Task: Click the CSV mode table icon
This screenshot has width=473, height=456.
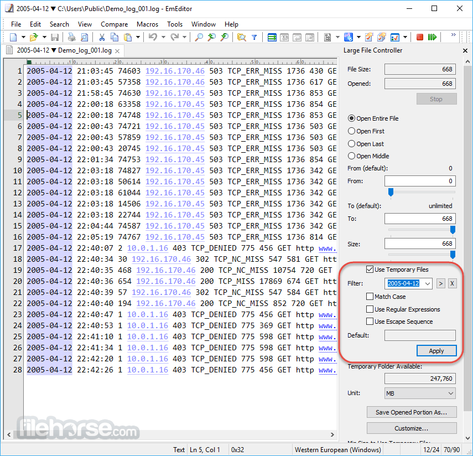Action: (x=284, y=37)
